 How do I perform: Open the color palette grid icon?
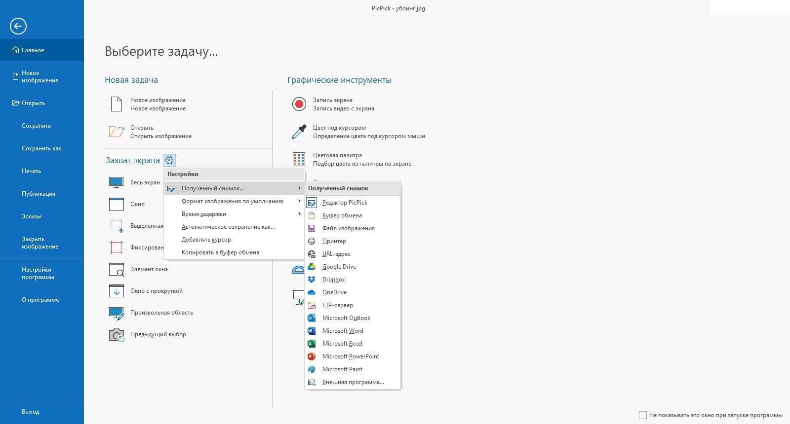click(299, 159)
